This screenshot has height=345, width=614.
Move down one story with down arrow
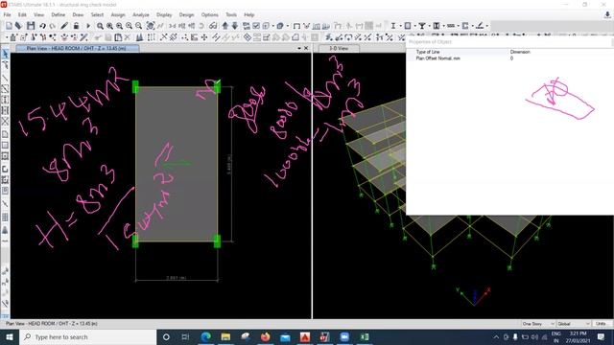pyautogui.click(x=234, y=26)
